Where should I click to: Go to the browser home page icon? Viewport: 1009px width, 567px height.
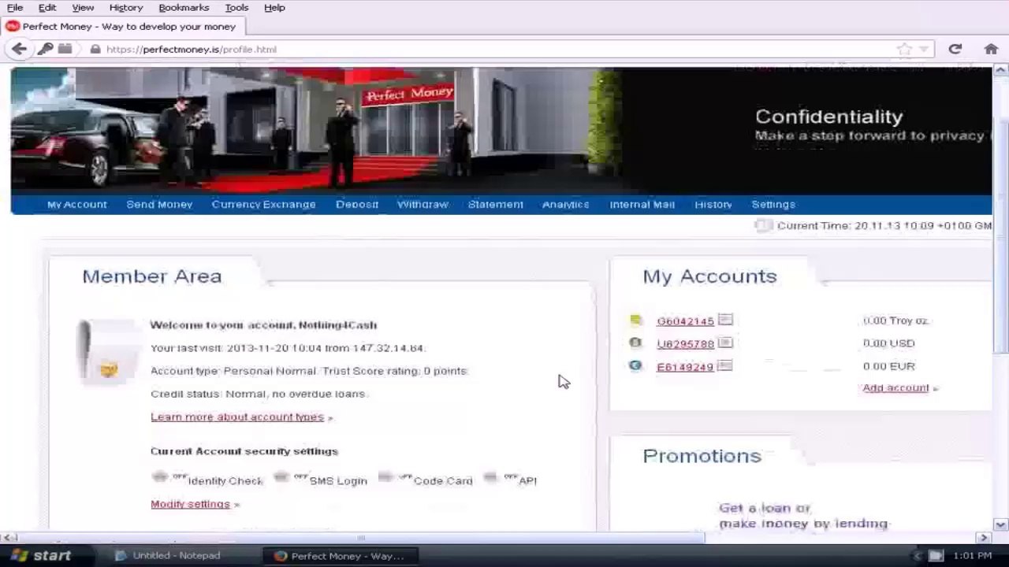coord(991,49)
